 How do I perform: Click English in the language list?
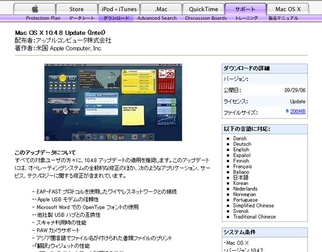click(x=241, y=150)
